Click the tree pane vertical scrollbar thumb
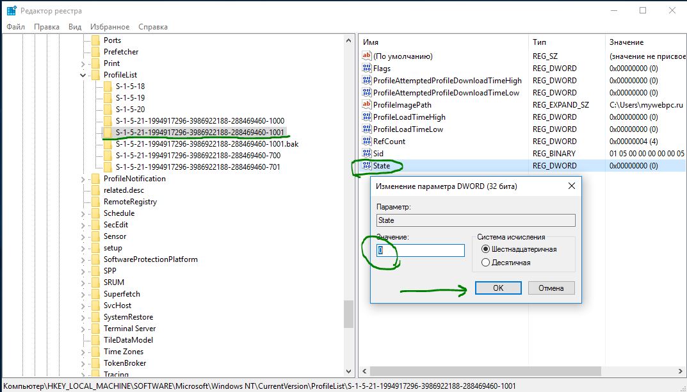 click(348, 314)
